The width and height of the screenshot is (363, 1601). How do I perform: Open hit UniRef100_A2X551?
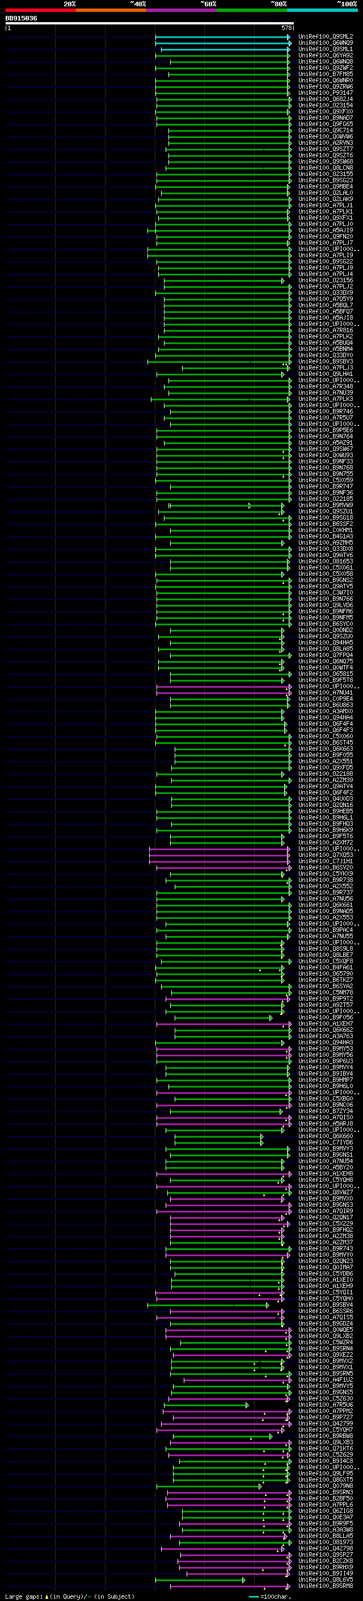point(325,762)
